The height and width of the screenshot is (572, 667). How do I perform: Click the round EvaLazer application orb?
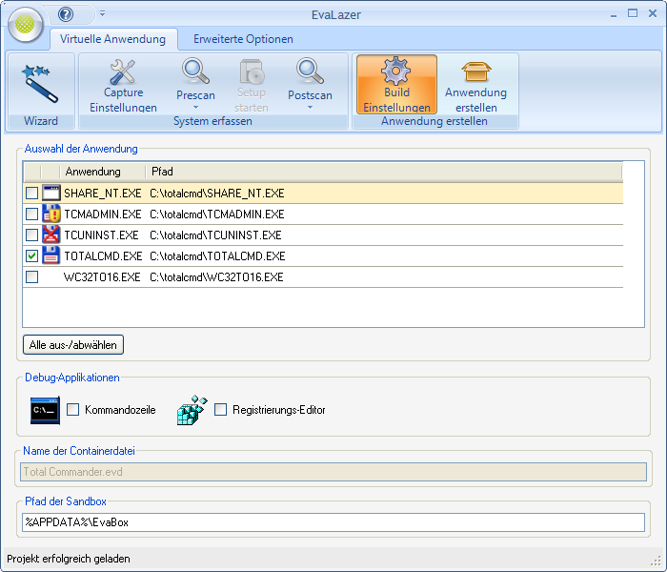26,25
